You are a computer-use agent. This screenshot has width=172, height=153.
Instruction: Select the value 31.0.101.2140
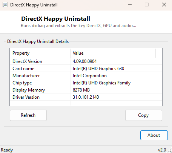pyautogui.click(x=86, y=97)
